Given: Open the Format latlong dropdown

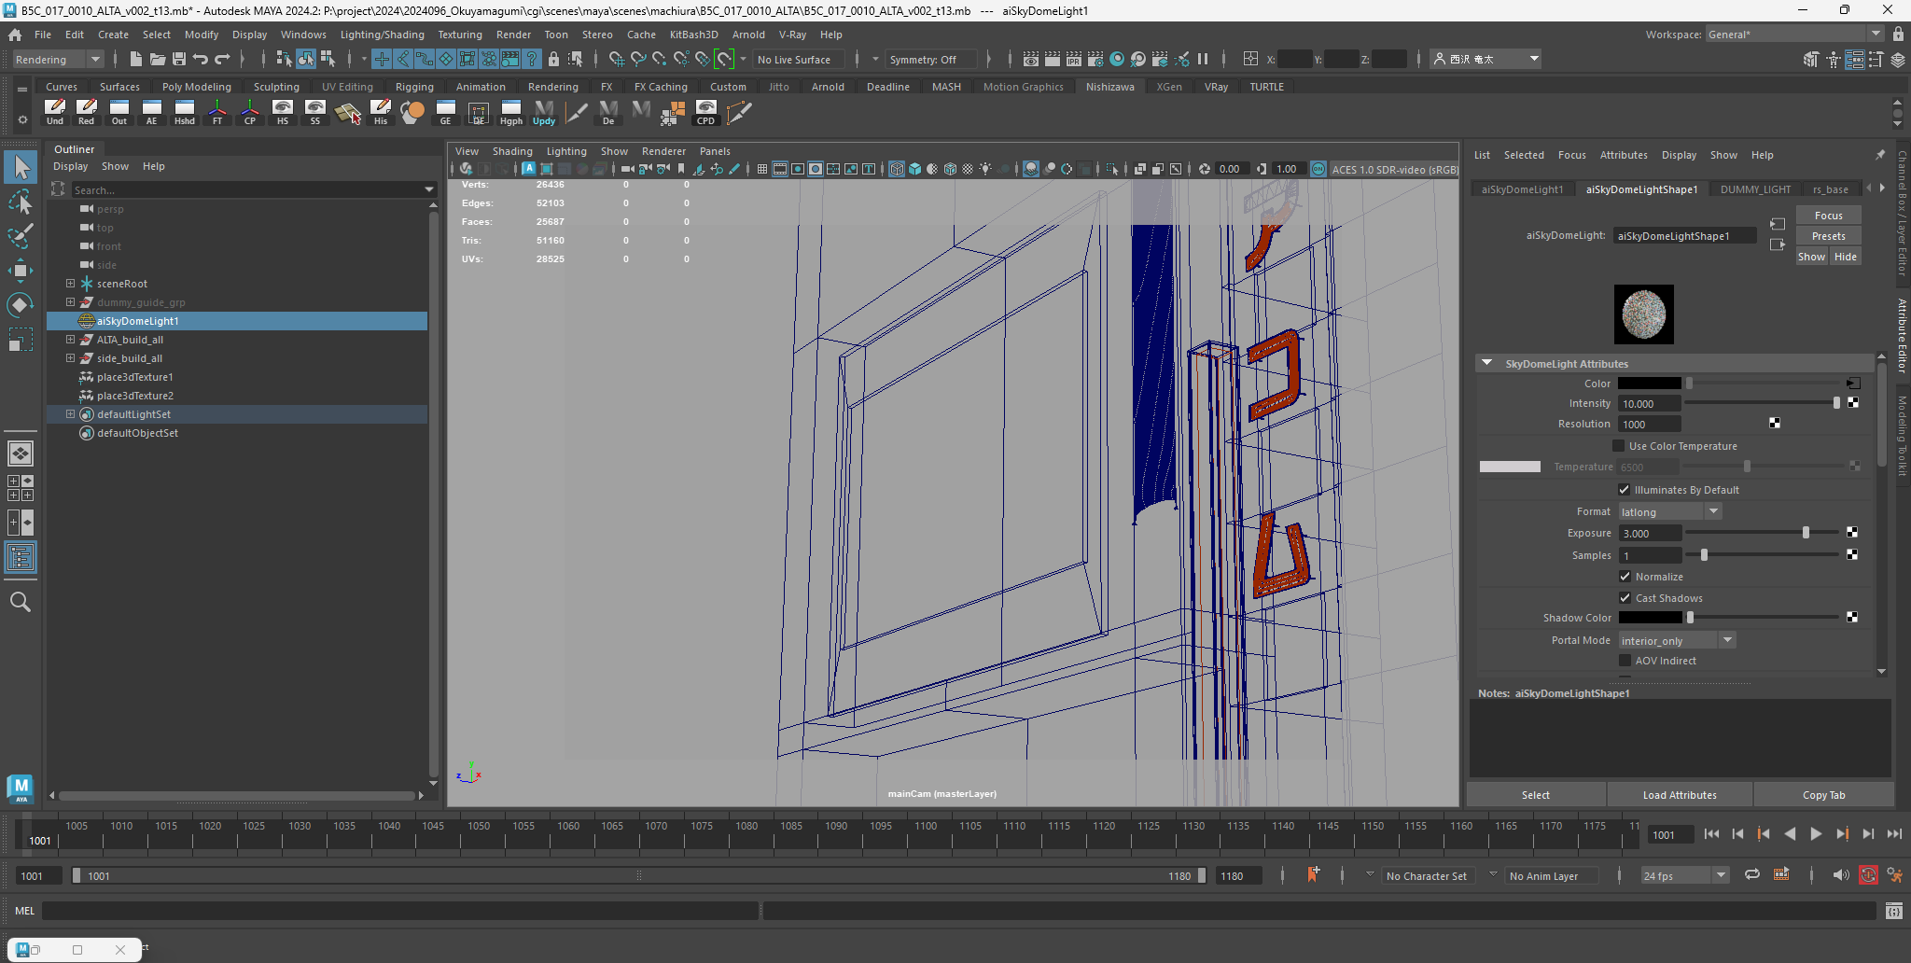Looking at the screenshot, I should click(1669, 511).
